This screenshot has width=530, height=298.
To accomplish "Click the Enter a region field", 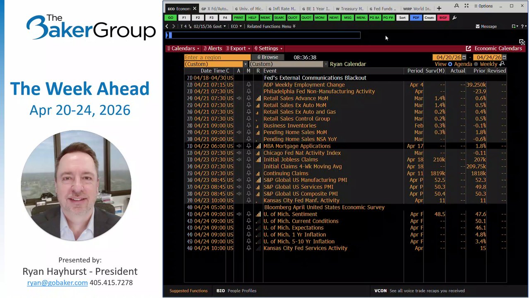I will click(217, 57).
